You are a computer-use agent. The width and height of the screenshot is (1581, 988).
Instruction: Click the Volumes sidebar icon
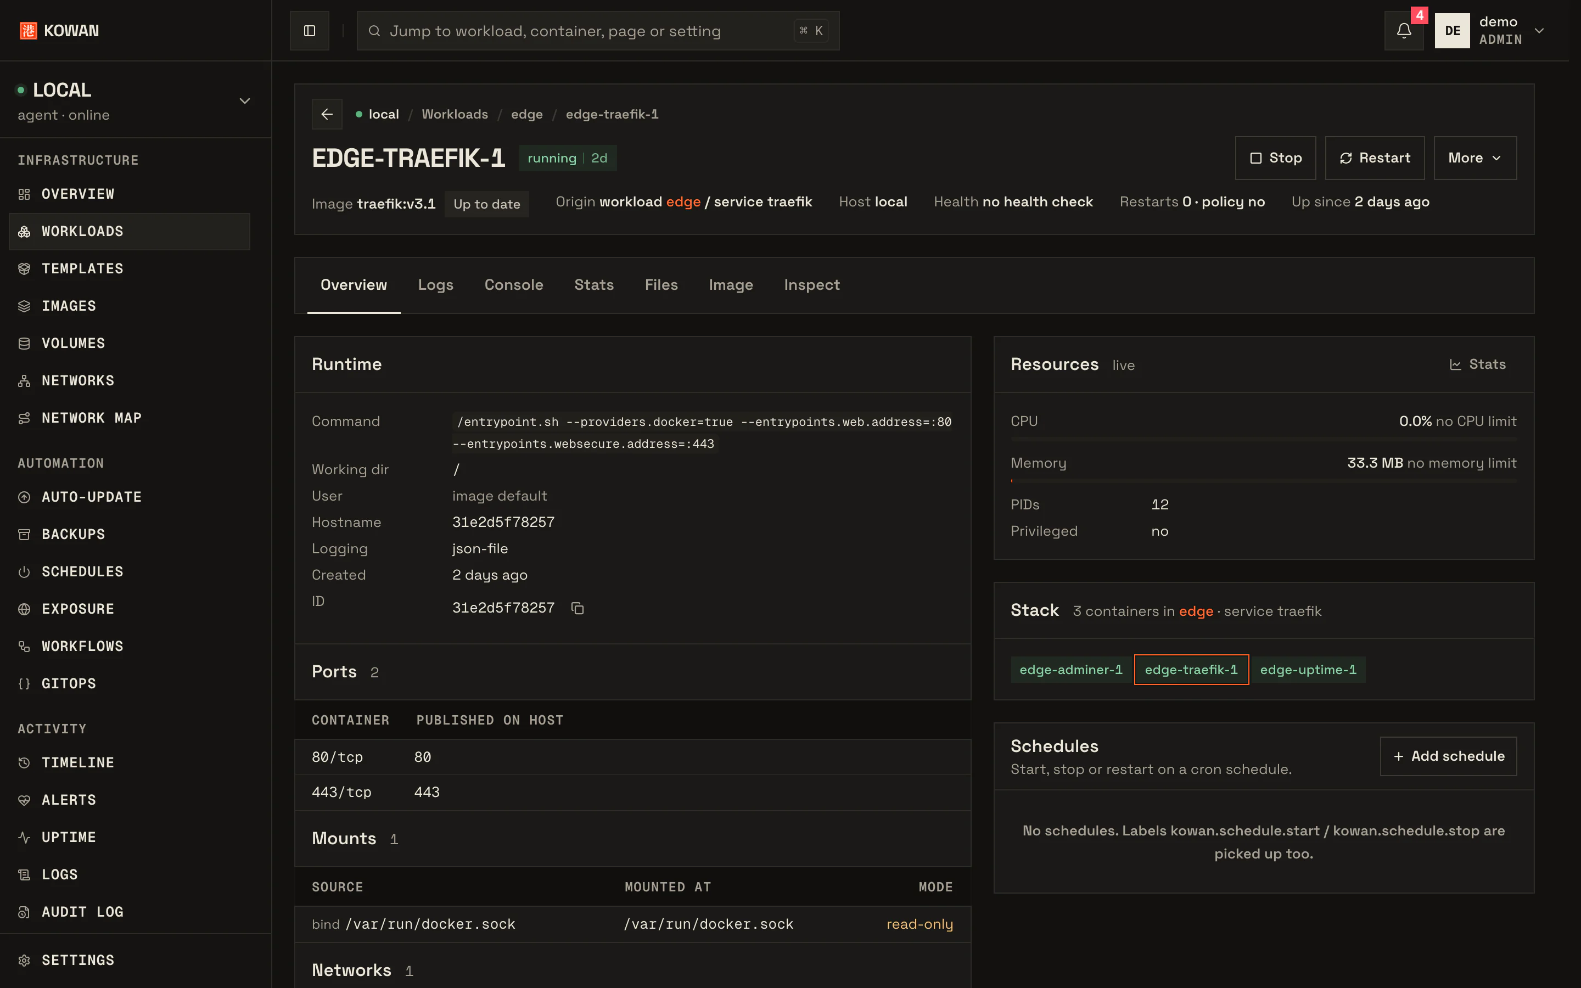(24, 343)
